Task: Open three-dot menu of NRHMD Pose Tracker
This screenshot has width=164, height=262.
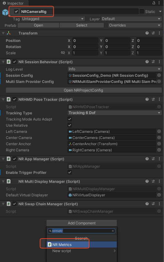Action: coord(159,100)
